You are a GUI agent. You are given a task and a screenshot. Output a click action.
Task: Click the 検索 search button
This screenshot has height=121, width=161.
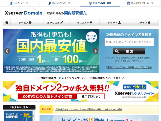coord(129,51)
